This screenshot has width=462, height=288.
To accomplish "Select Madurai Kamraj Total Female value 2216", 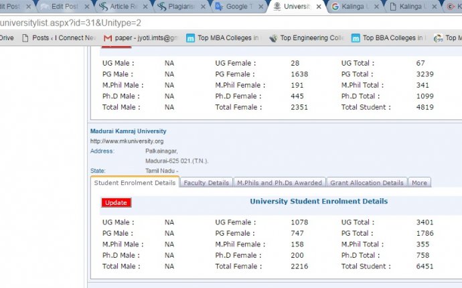I will coord(299,267).
